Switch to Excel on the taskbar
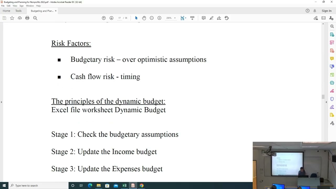336x189 pixels. [124, 186]
